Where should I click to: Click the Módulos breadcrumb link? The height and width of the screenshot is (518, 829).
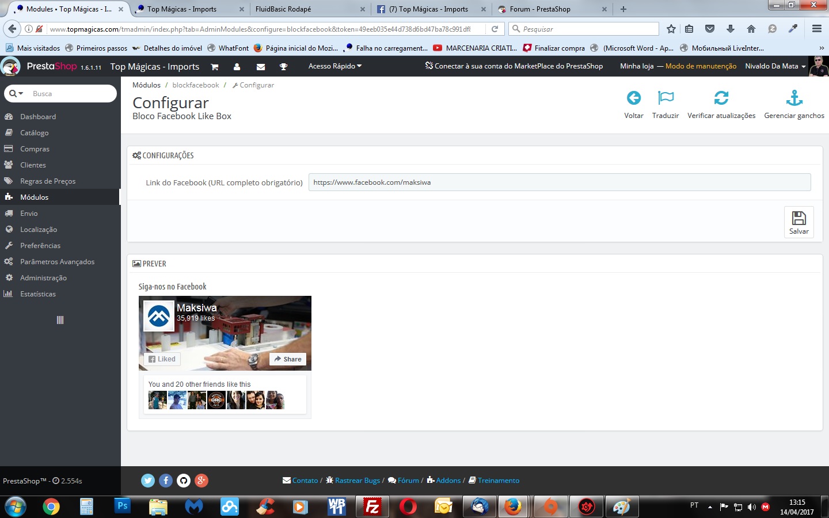point(146,85)
